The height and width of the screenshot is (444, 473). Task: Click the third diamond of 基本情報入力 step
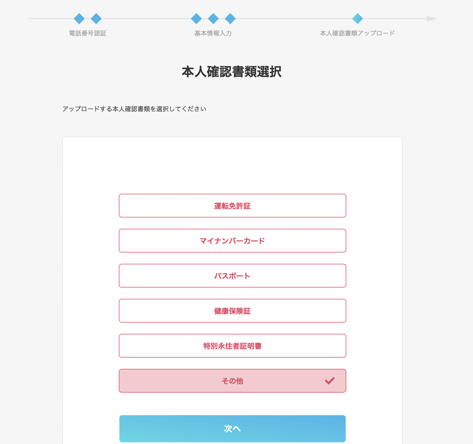pyautogui.click(x=231, y=18)
